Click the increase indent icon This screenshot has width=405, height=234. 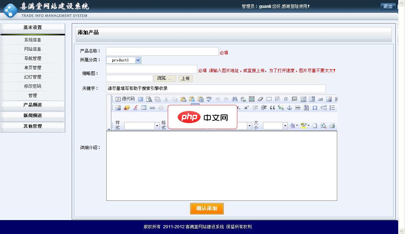pyautogui.click(x=264, y=108)
